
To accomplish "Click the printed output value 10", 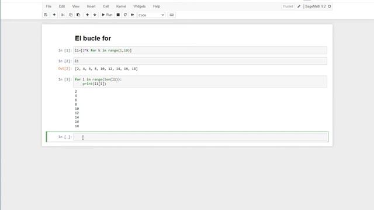I will [77, 109].
